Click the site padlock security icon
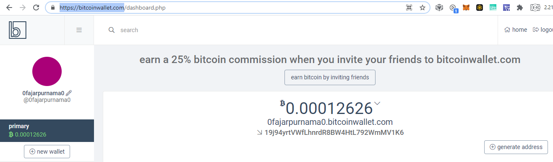 (x=53, y=8)
